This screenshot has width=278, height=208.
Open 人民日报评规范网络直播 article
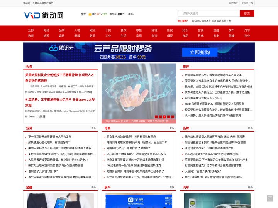tap(58, 160)
